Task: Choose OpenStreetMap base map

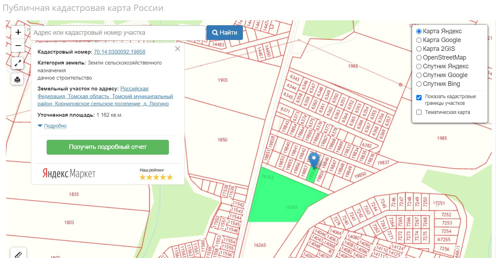Action: [419, 58]
